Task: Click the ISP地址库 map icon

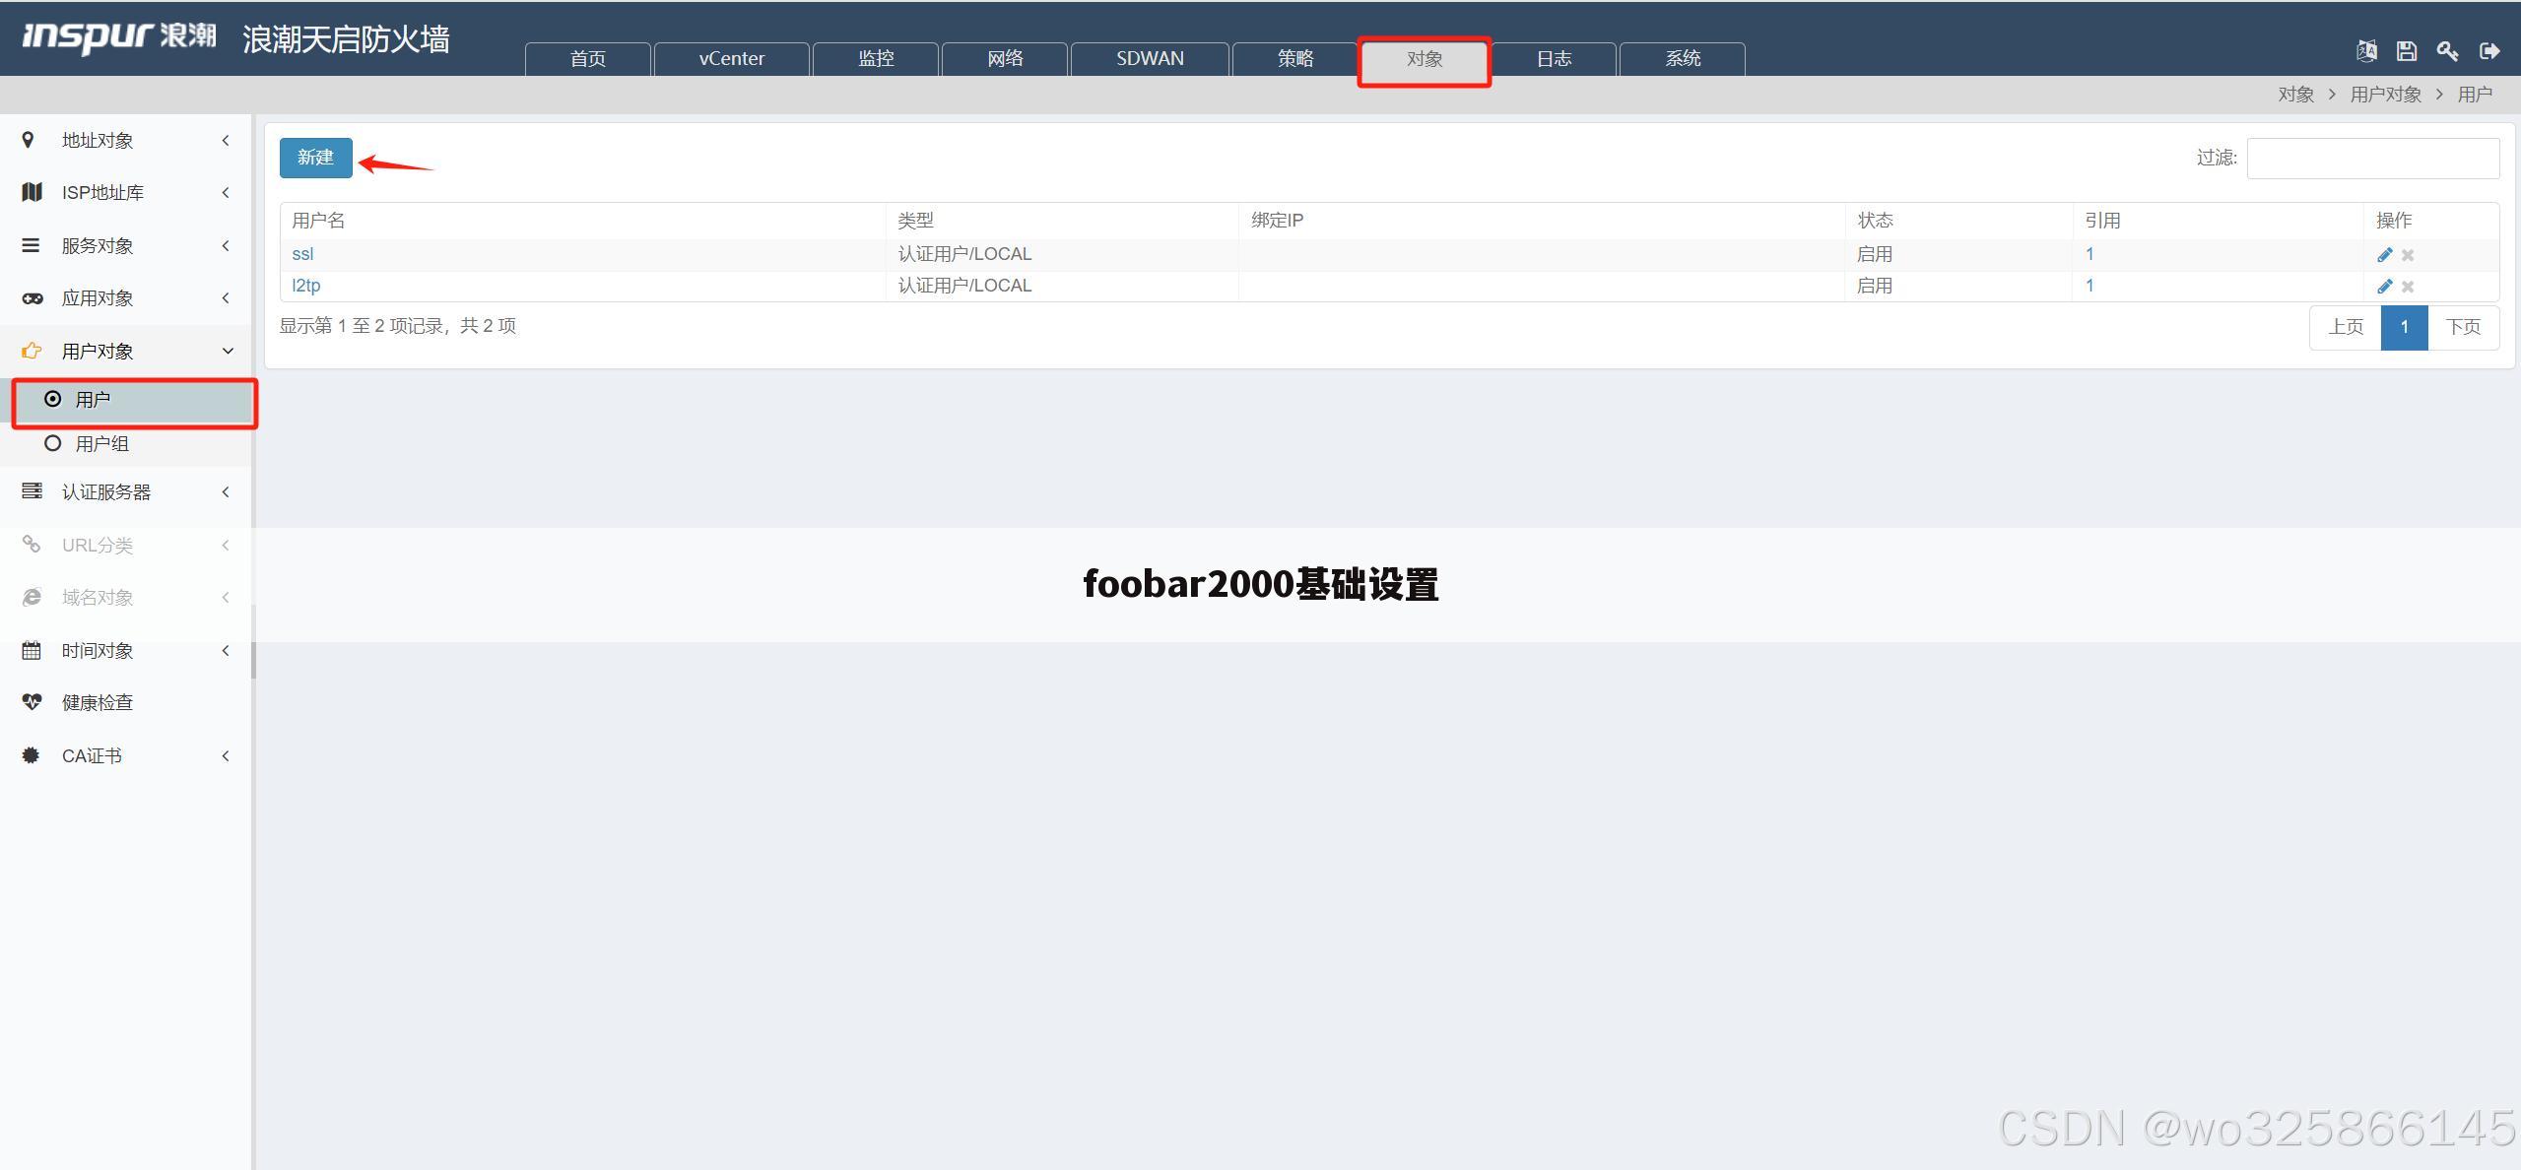Action: click(x=32, y=192)
